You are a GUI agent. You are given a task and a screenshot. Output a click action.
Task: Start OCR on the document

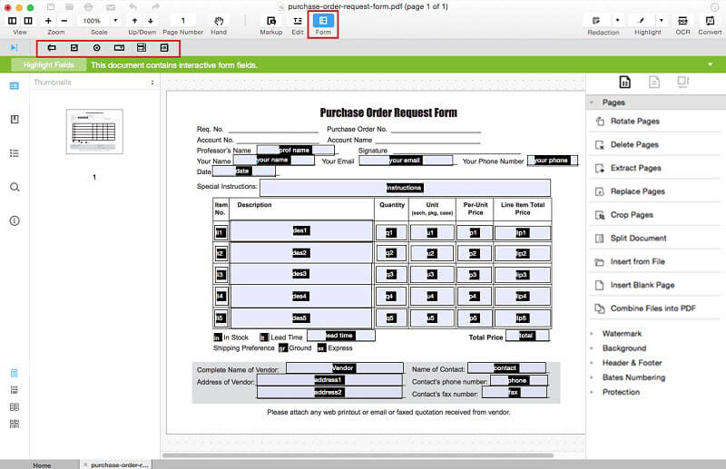click(682, 24)
